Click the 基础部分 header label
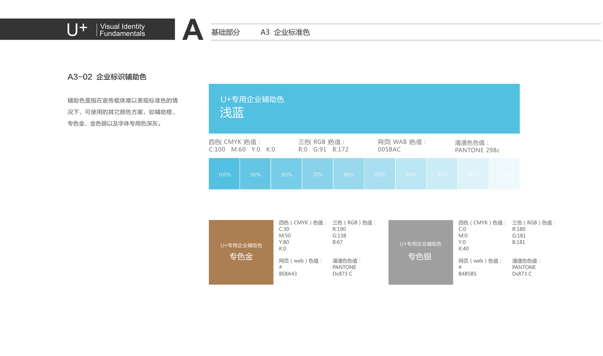 (226, 32)
